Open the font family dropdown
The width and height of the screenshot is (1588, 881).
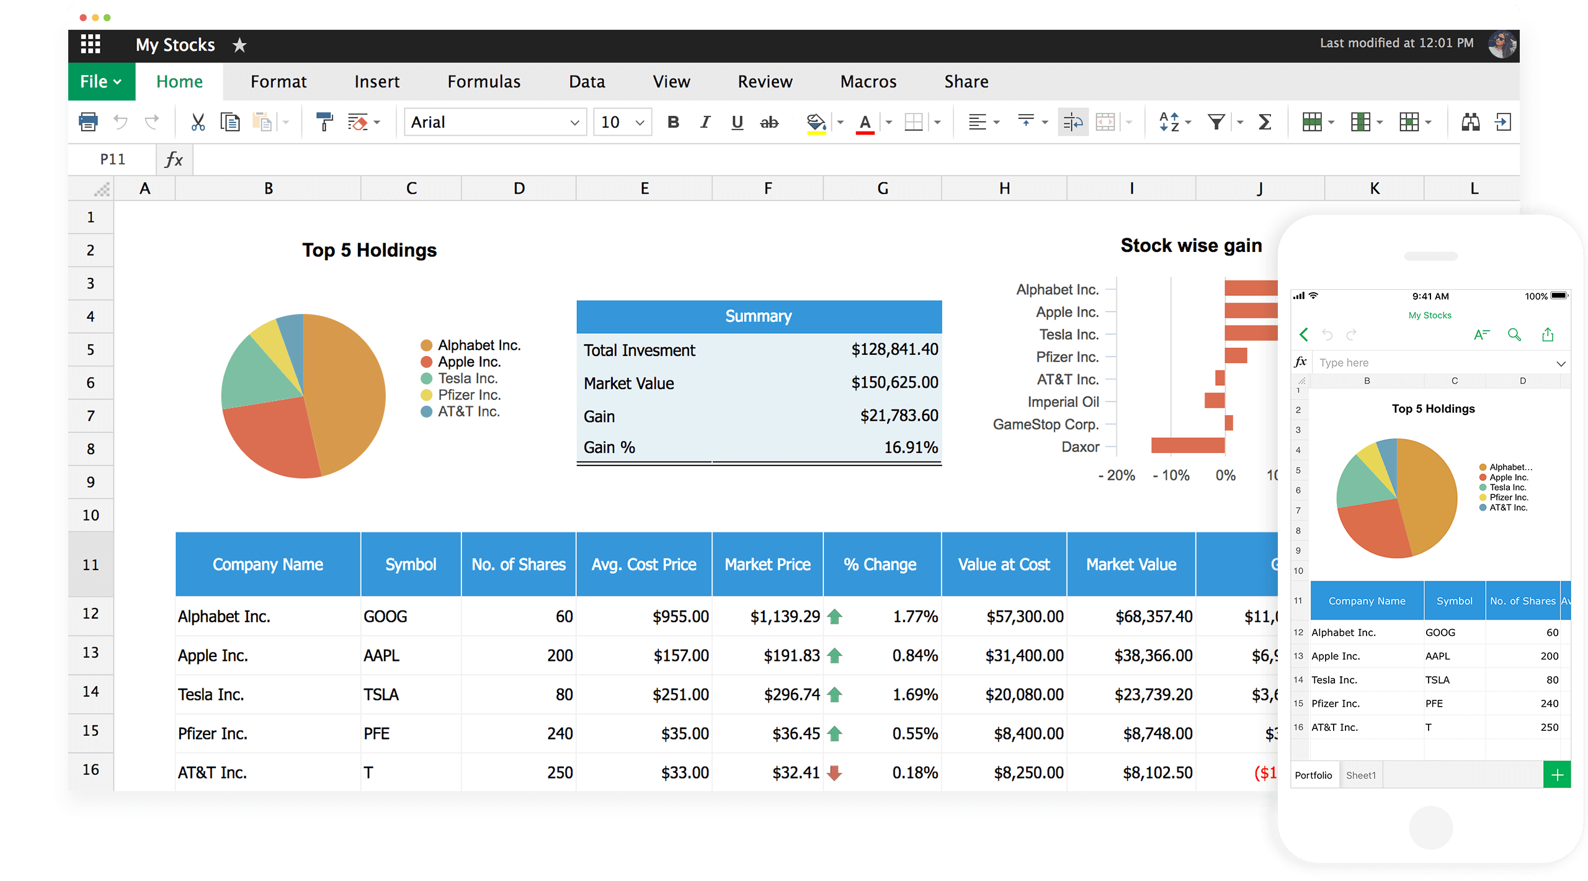pos(573,122)
